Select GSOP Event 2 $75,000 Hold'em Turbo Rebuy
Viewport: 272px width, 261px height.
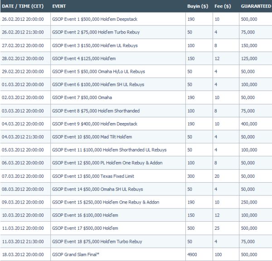(96, 32)
